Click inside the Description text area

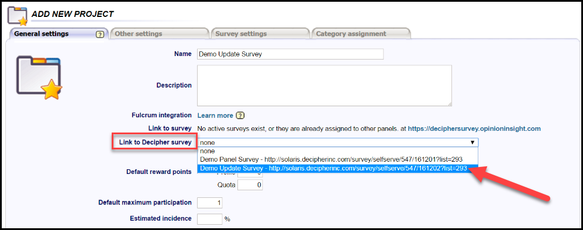(324, 86)
